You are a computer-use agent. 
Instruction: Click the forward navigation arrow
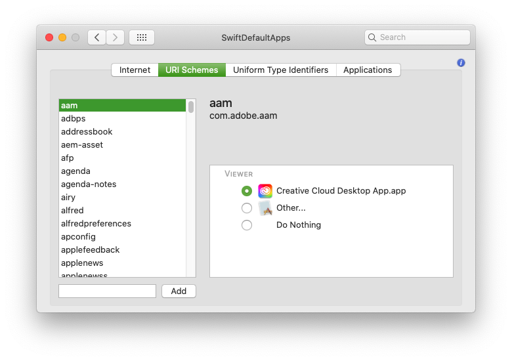tap(115, 37)
